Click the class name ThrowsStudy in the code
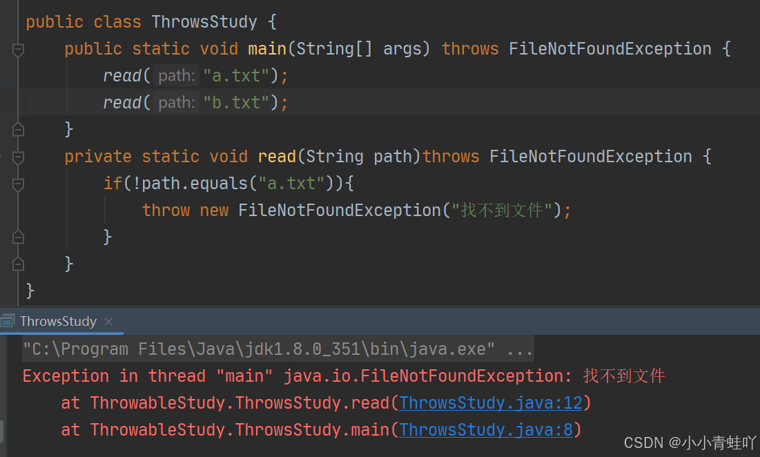Screen dimensions: 760x457 [204, 21]
